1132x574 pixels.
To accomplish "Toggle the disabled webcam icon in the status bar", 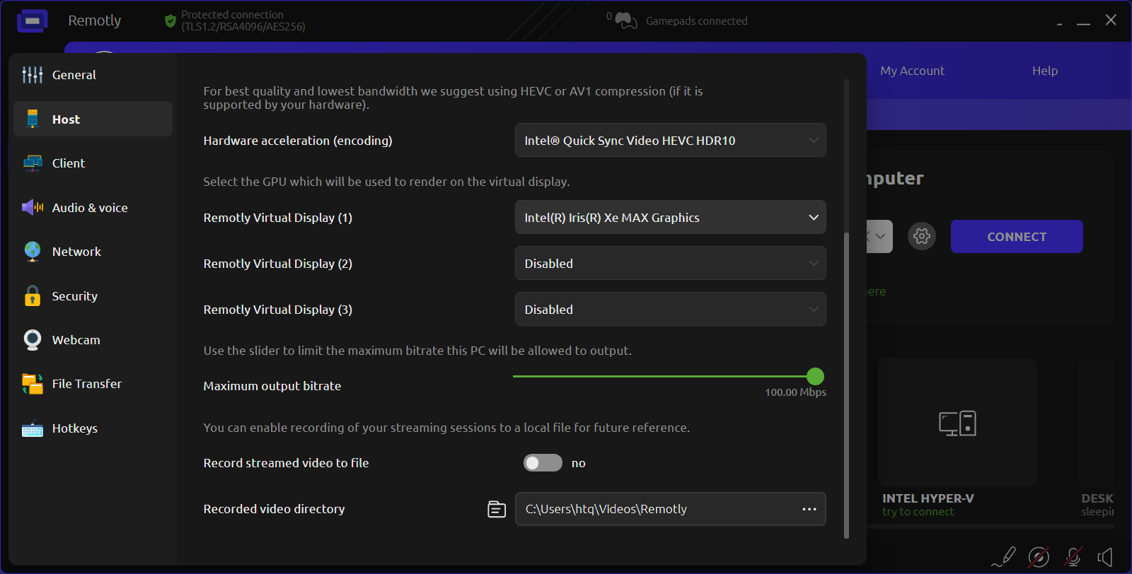I will pos(1039,557).
